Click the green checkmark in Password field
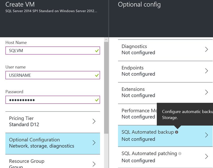The width and height of the screenshot is (213, 168). point(97,100)
